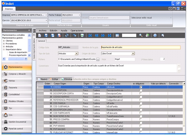Image resolution: width=188 pixels, height=135 pixels.
Task: Click the browse file icon next to Fichero
Action: 98,59
